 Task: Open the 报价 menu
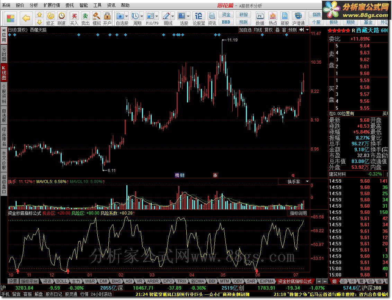pos(20,5)
